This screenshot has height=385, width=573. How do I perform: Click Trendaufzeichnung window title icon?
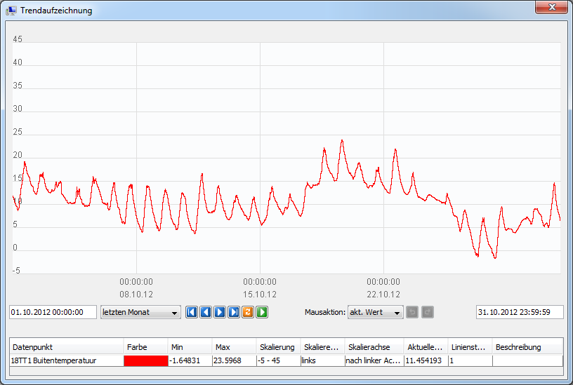pyautogui.click(x=11, y=11)
